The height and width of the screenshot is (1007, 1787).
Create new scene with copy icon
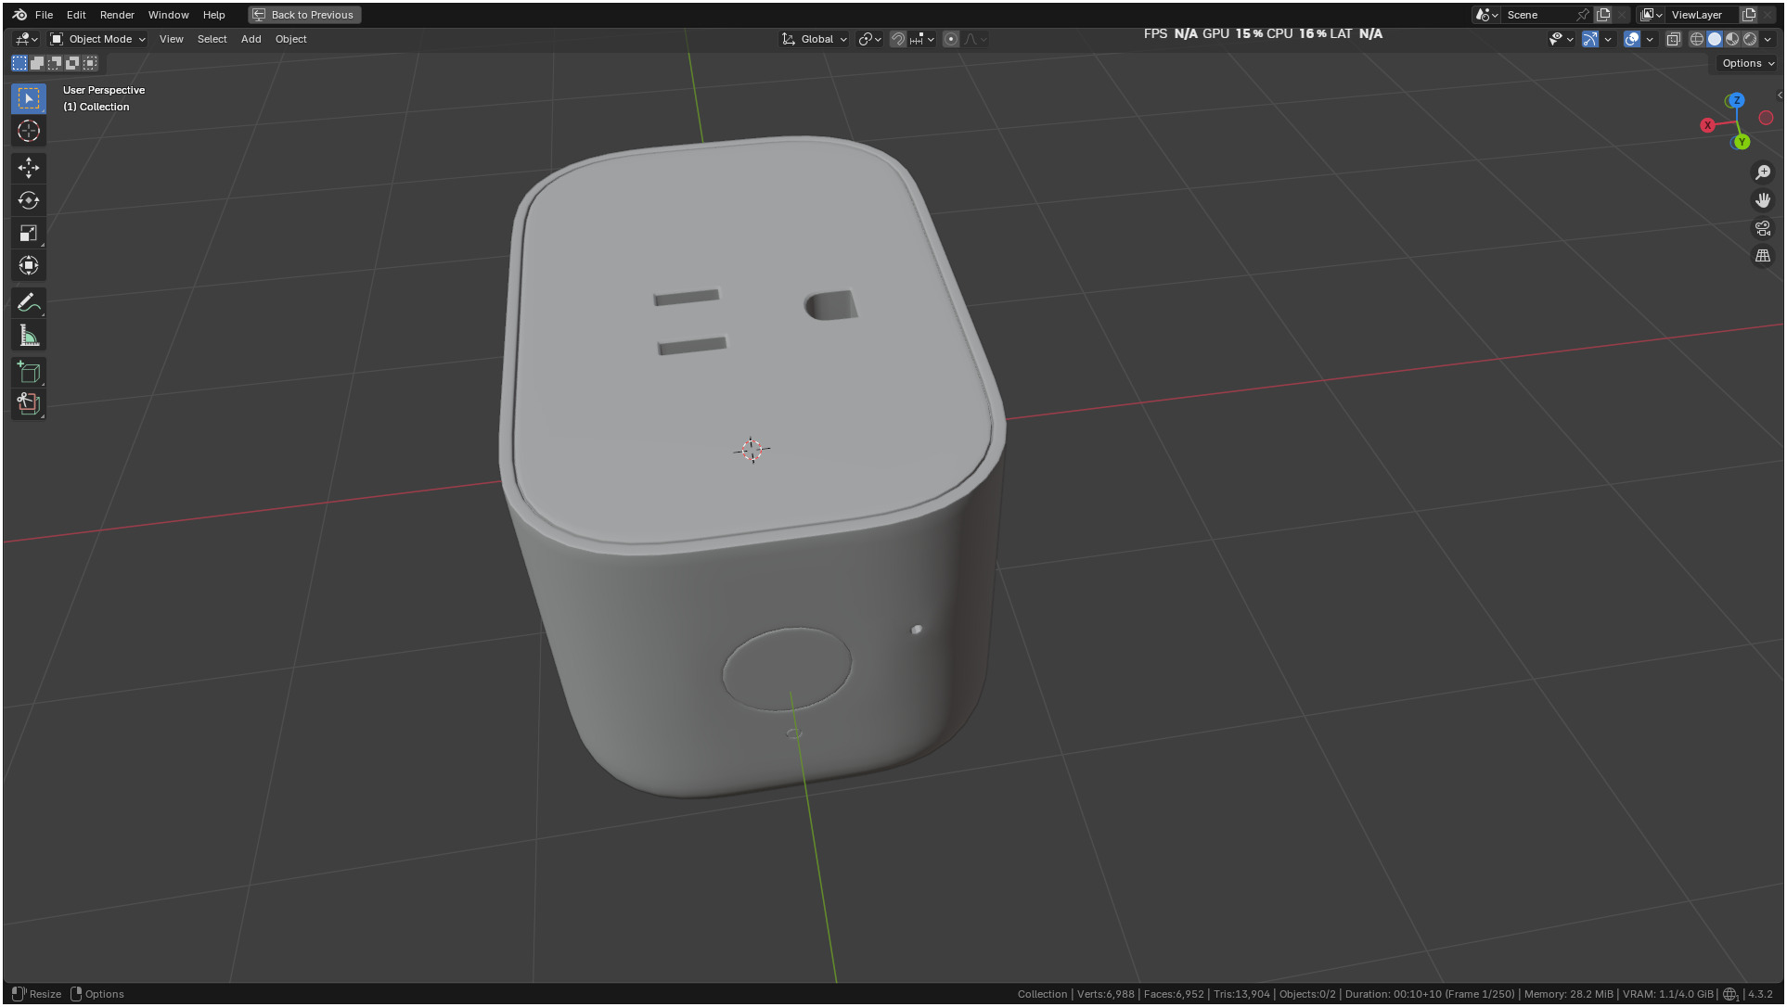pyautogui.click(x=1603, y=15)
